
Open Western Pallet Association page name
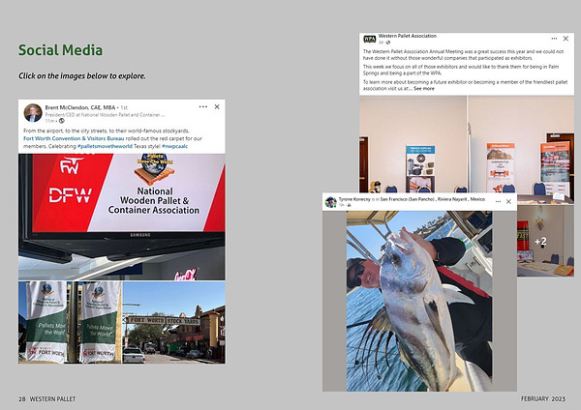408,36
